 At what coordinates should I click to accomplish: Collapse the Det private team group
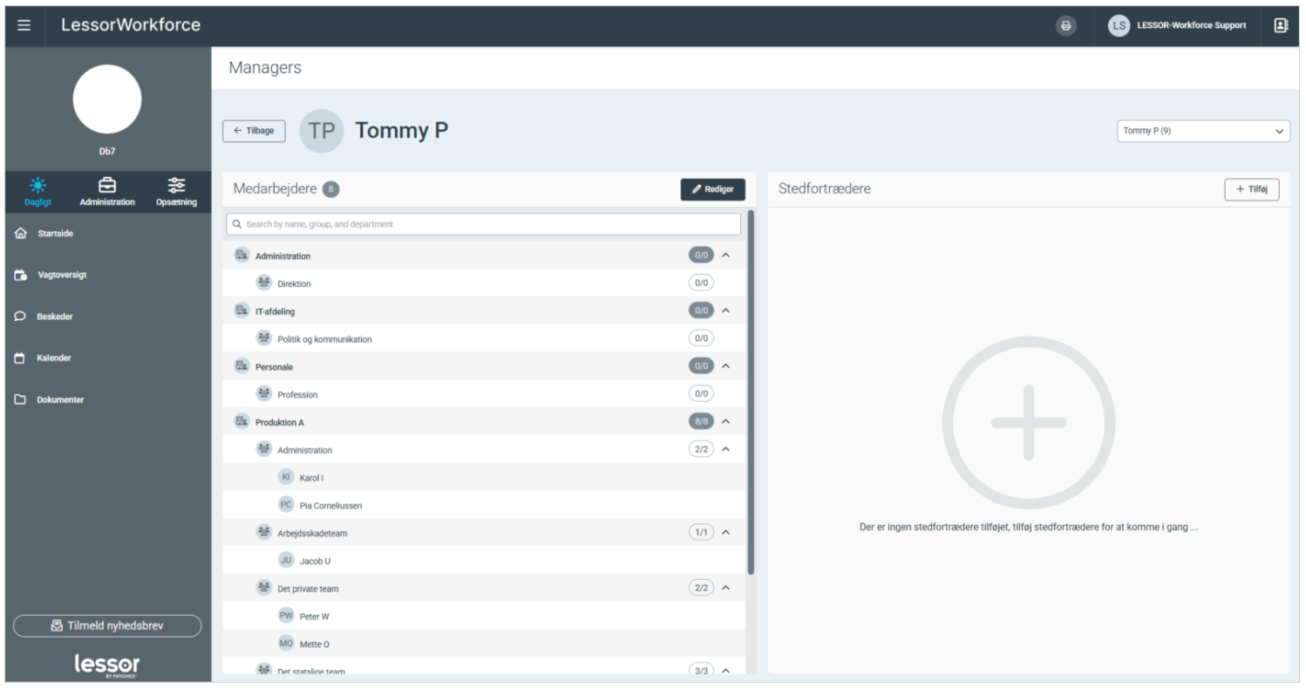point(725,588)
